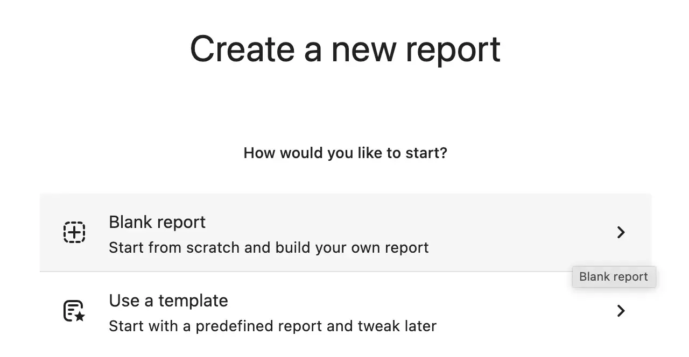Click the "Blank report" tooltip label
The height and width of the screenshot is (357, 689).
614,277
